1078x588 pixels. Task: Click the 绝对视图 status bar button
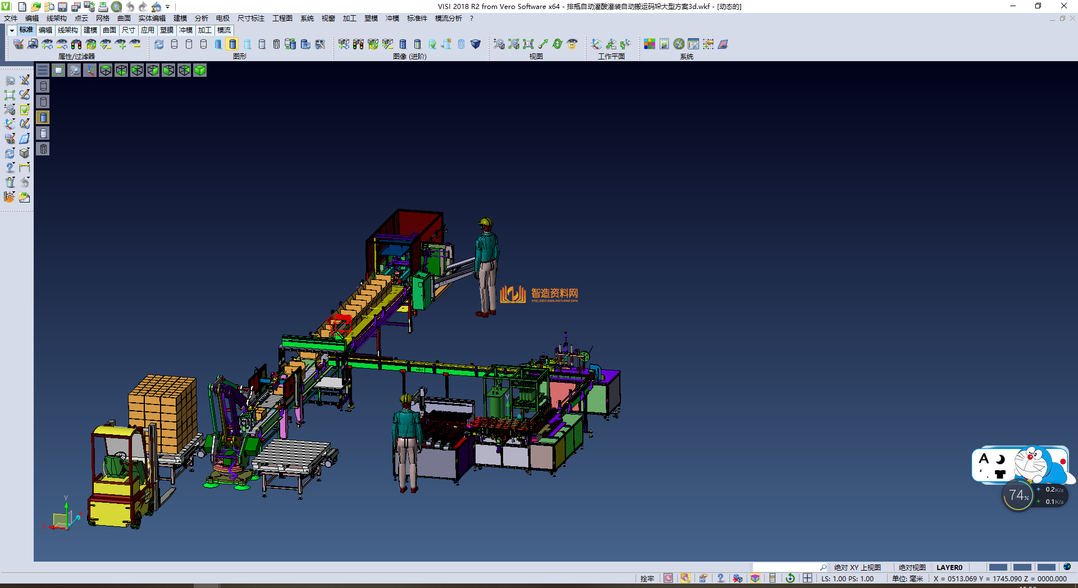912,567
